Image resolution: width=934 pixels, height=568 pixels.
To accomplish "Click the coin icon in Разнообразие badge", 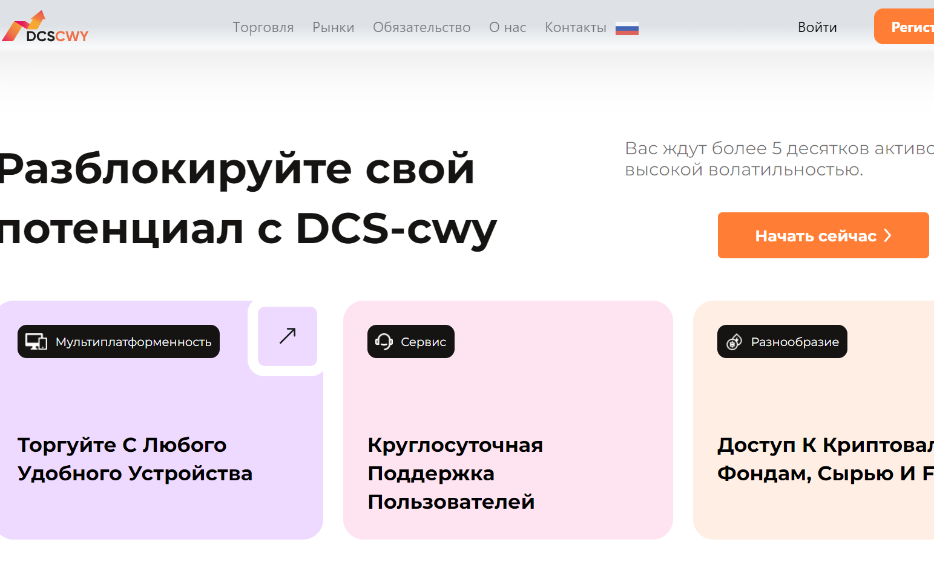I will pos(734,342).
